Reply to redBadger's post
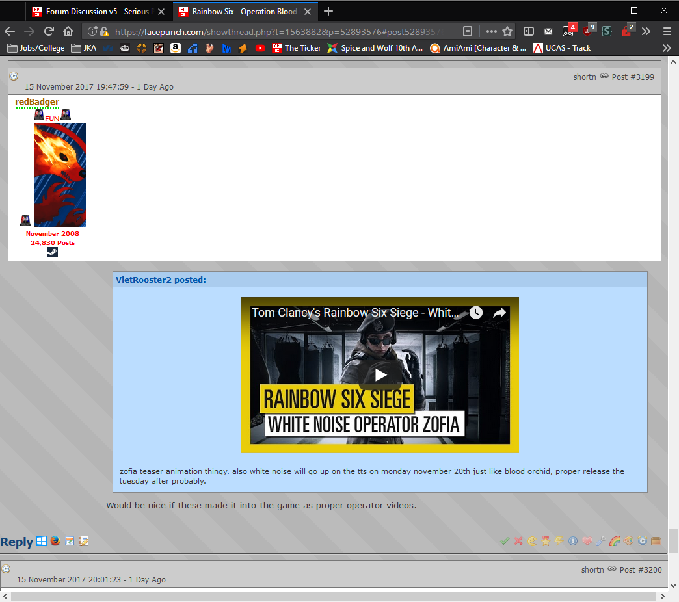The width and height of the screenshot is (679, 602). [16, 542]
